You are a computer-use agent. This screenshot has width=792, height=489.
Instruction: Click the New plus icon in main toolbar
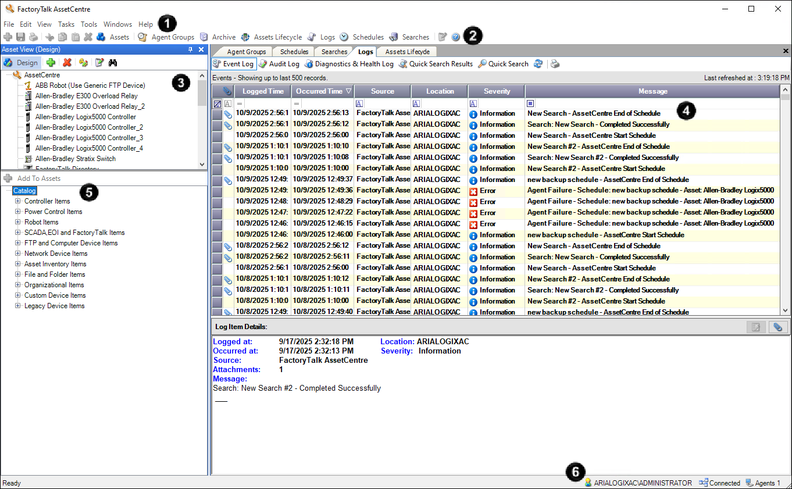point(8,37)
